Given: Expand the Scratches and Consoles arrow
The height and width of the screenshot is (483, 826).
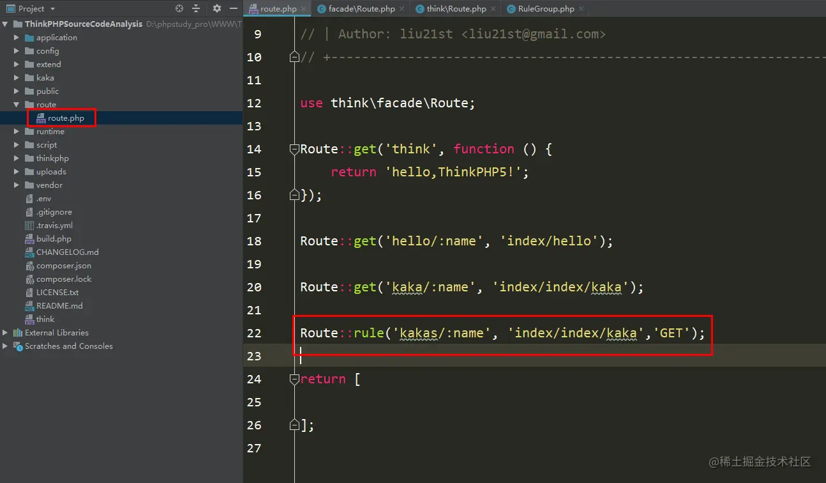Looking at the screenshot, I should [6, 346].
